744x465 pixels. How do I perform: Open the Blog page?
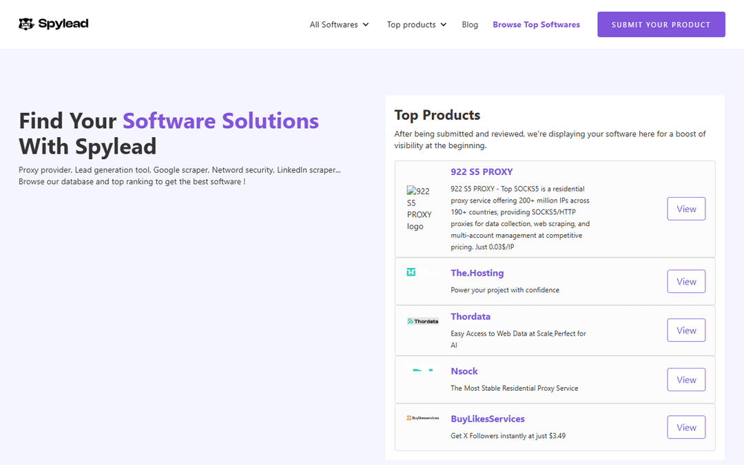point(470,25)
